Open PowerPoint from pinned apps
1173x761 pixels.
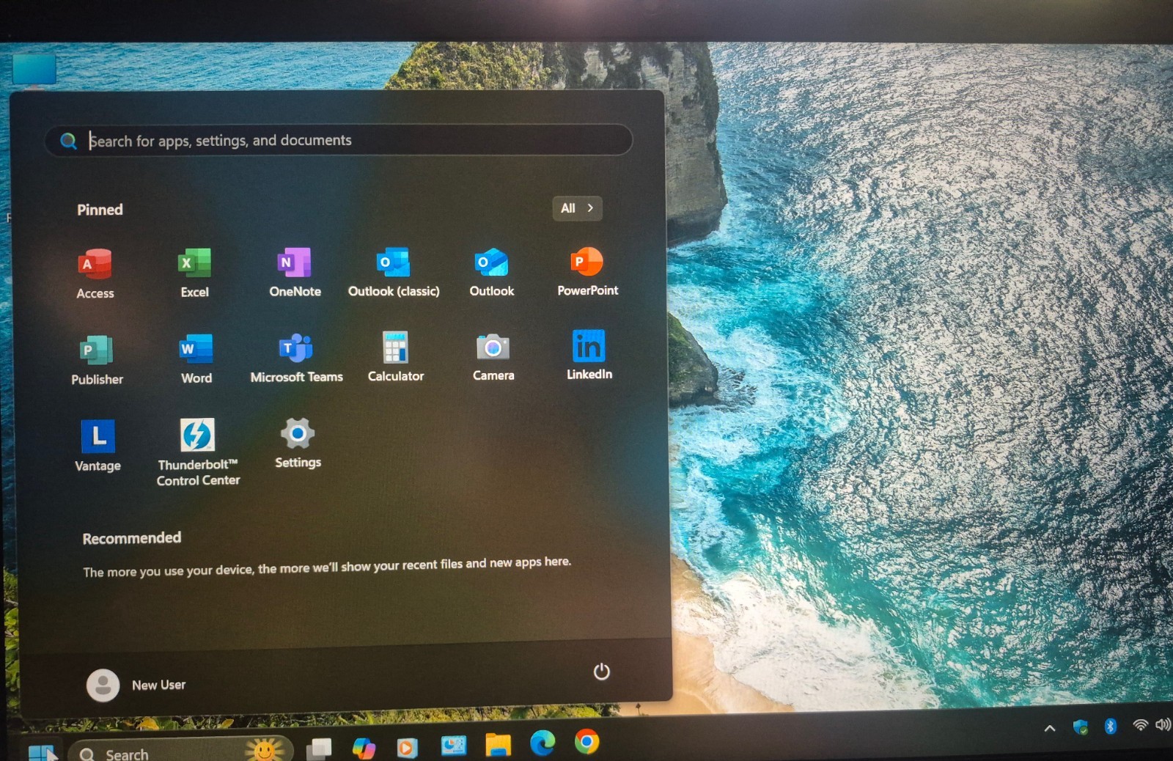pos(587,271)
